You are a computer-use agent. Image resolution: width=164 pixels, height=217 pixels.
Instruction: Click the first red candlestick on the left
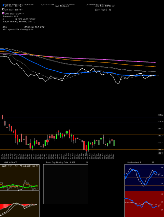[3, 117]
